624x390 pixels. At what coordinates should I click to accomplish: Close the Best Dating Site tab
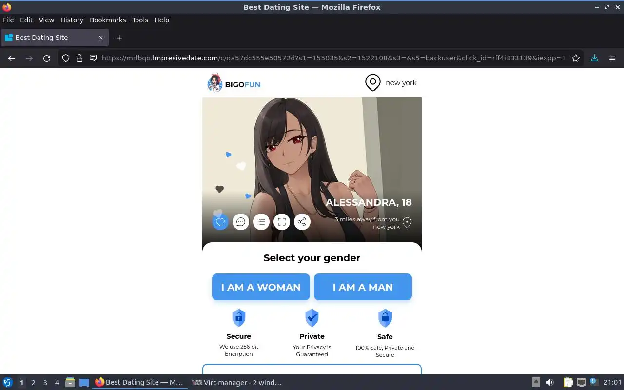point(101,38)
